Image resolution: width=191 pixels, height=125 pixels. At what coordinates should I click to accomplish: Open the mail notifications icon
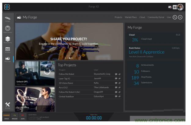coord(170,7)
